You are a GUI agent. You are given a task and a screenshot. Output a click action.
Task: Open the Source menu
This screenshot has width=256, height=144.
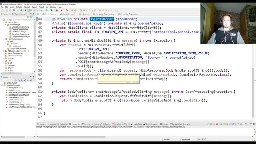pyautogui.click(x=12, y=7)
